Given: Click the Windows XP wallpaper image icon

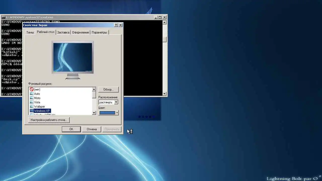Looking at the screenshot, I should [32, 111].
